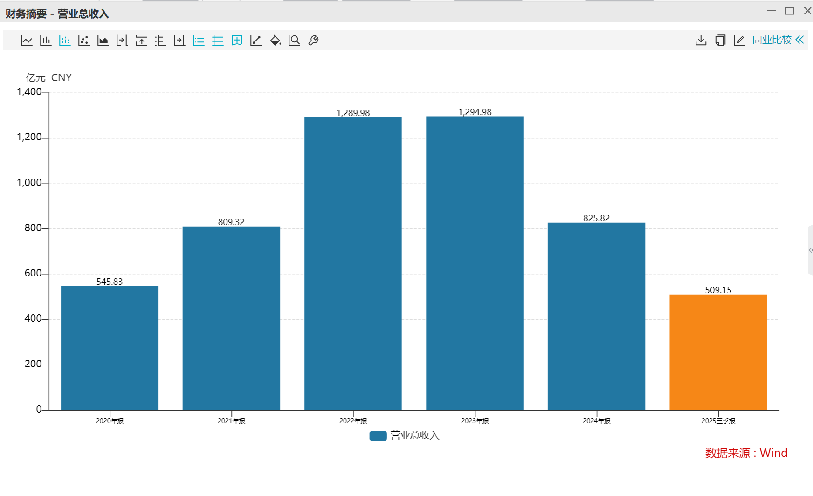Open the paint bucket fill color tool

pyautogui.click(x=275, y=41)
